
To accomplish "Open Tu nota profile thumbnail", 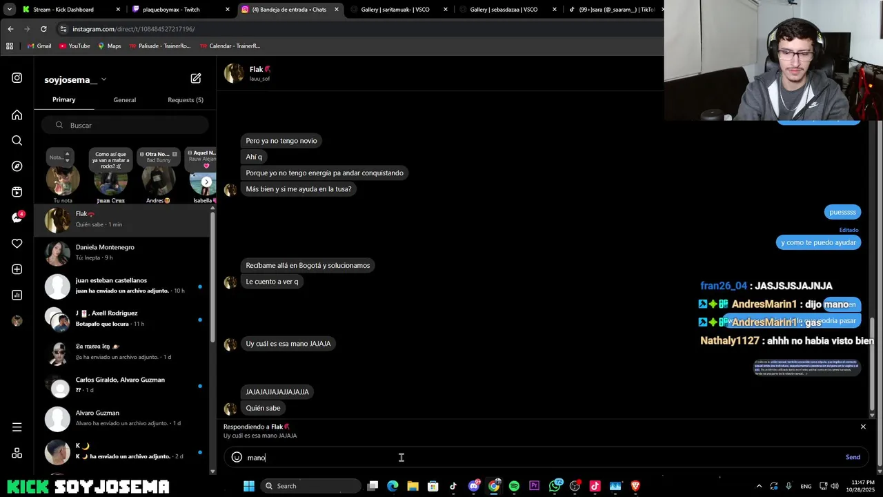I will click(x=63, y=180).
